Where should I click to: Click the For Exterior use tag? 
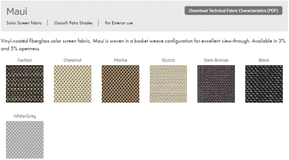click(119, 23)
